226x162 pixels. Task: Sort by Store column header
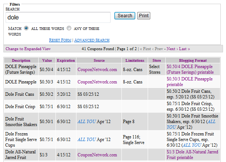pyautogui.click(x=157, y=61)
